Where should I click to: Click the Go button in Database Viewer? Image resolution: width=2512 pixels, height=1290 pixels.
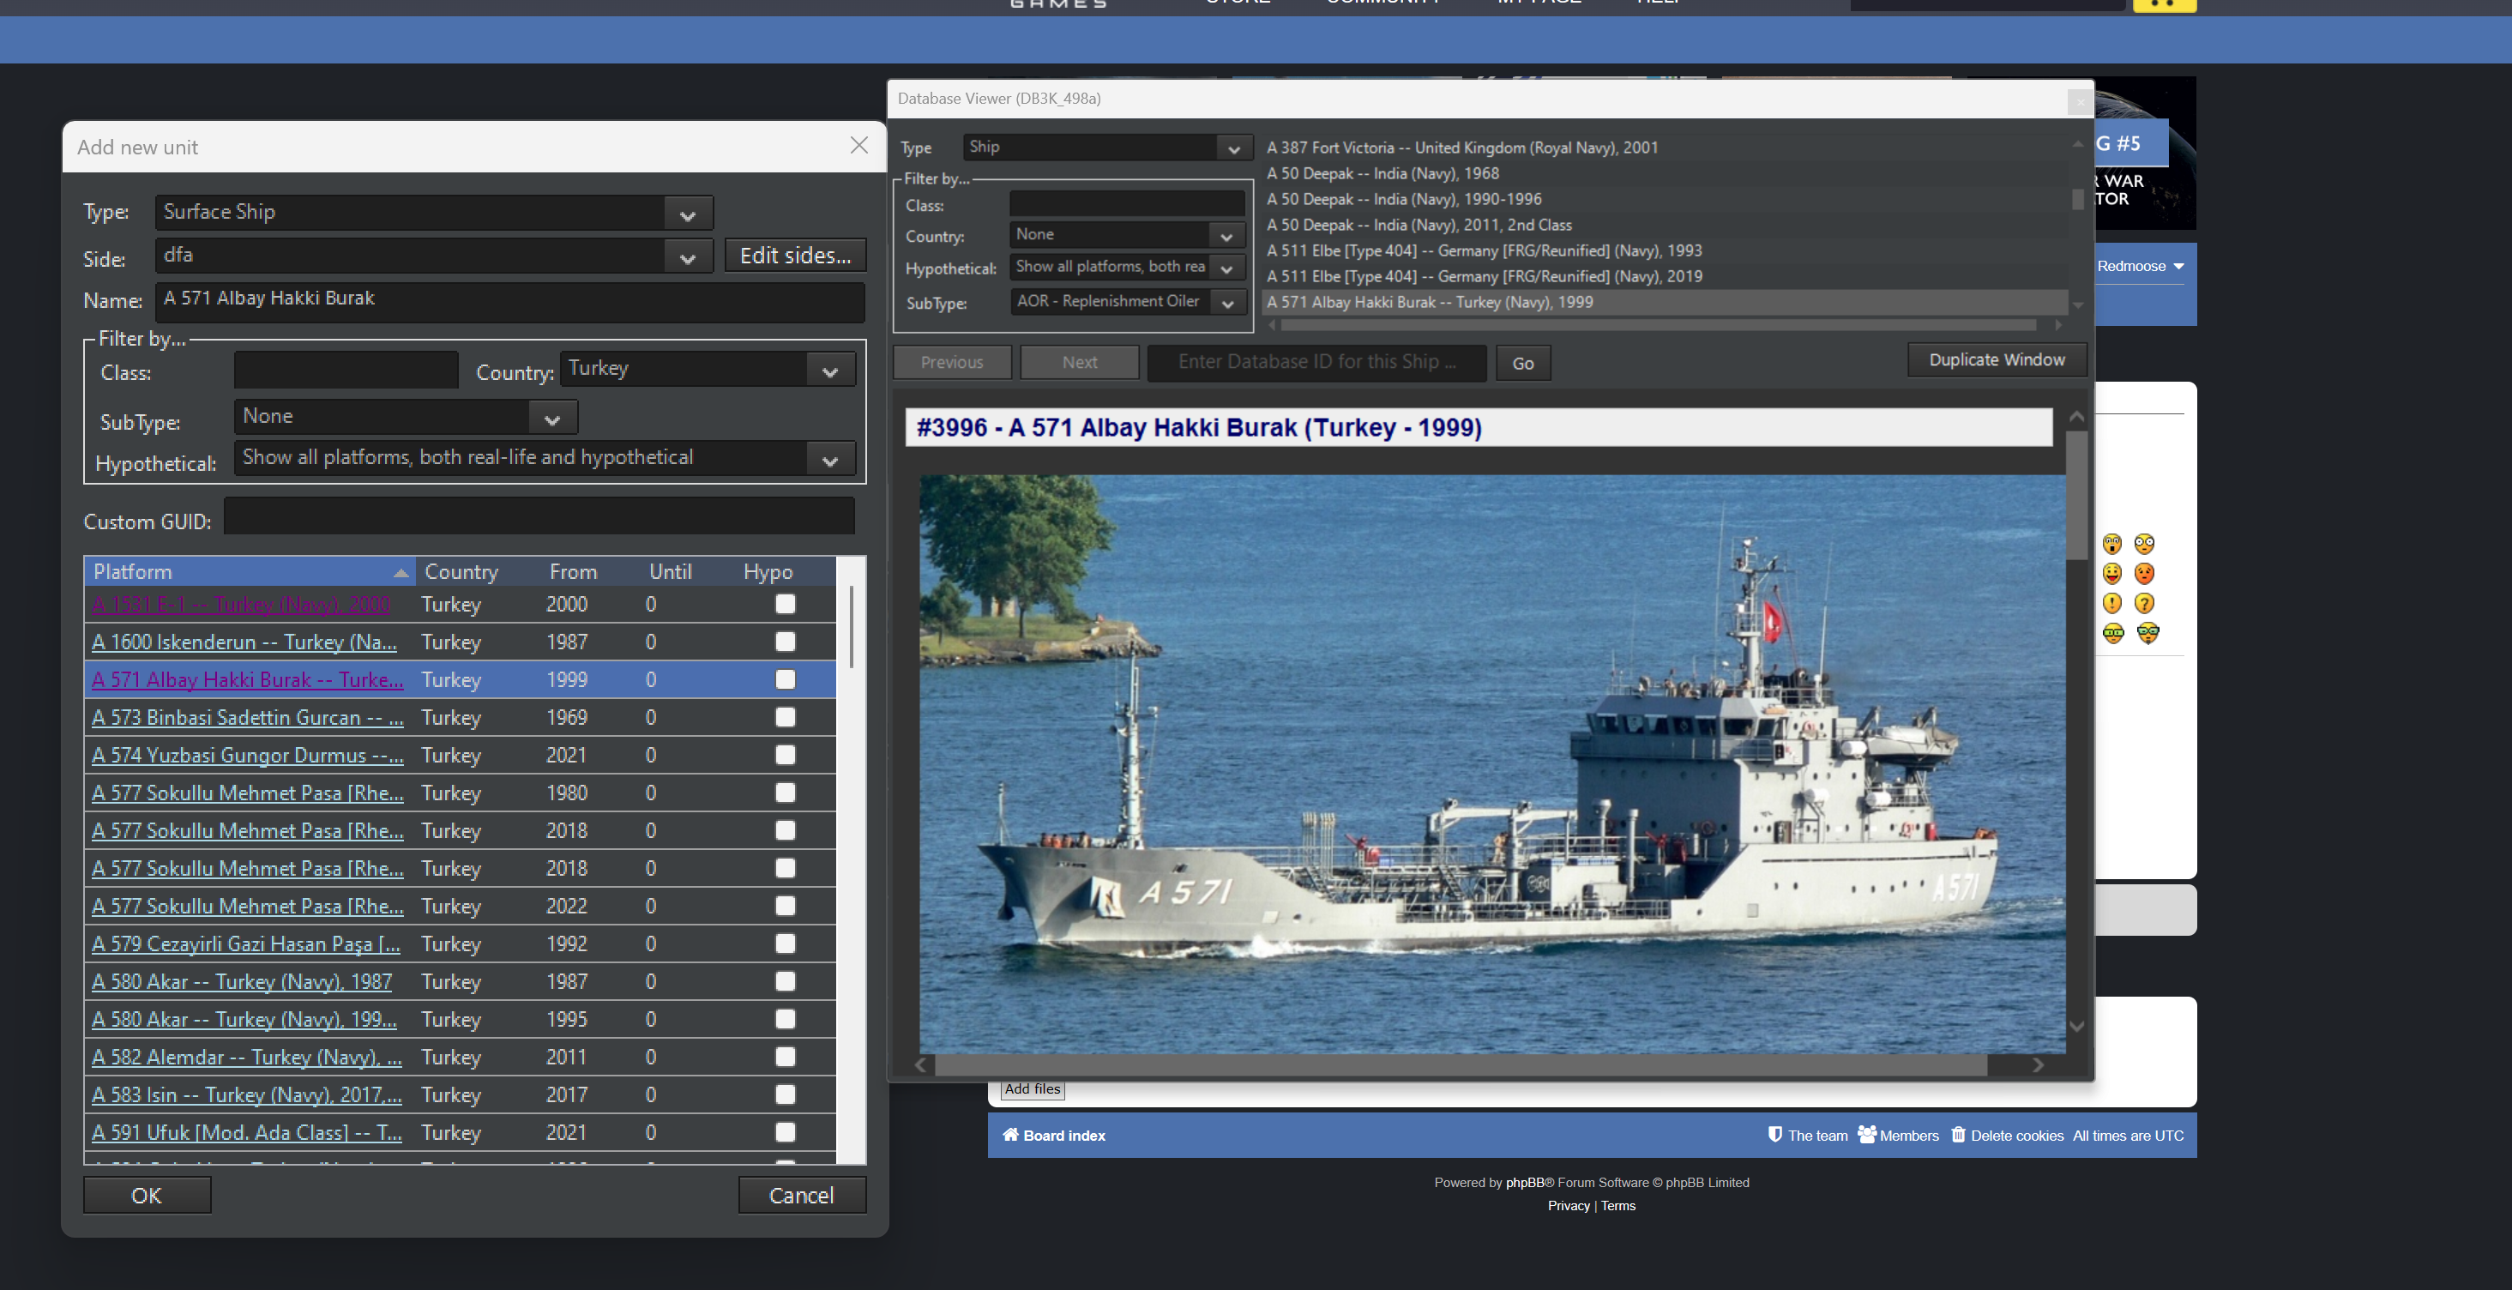point(1522,363)
